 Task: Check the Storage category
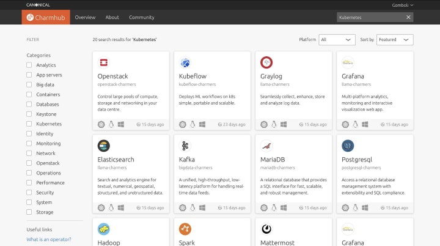pos(29,212)
